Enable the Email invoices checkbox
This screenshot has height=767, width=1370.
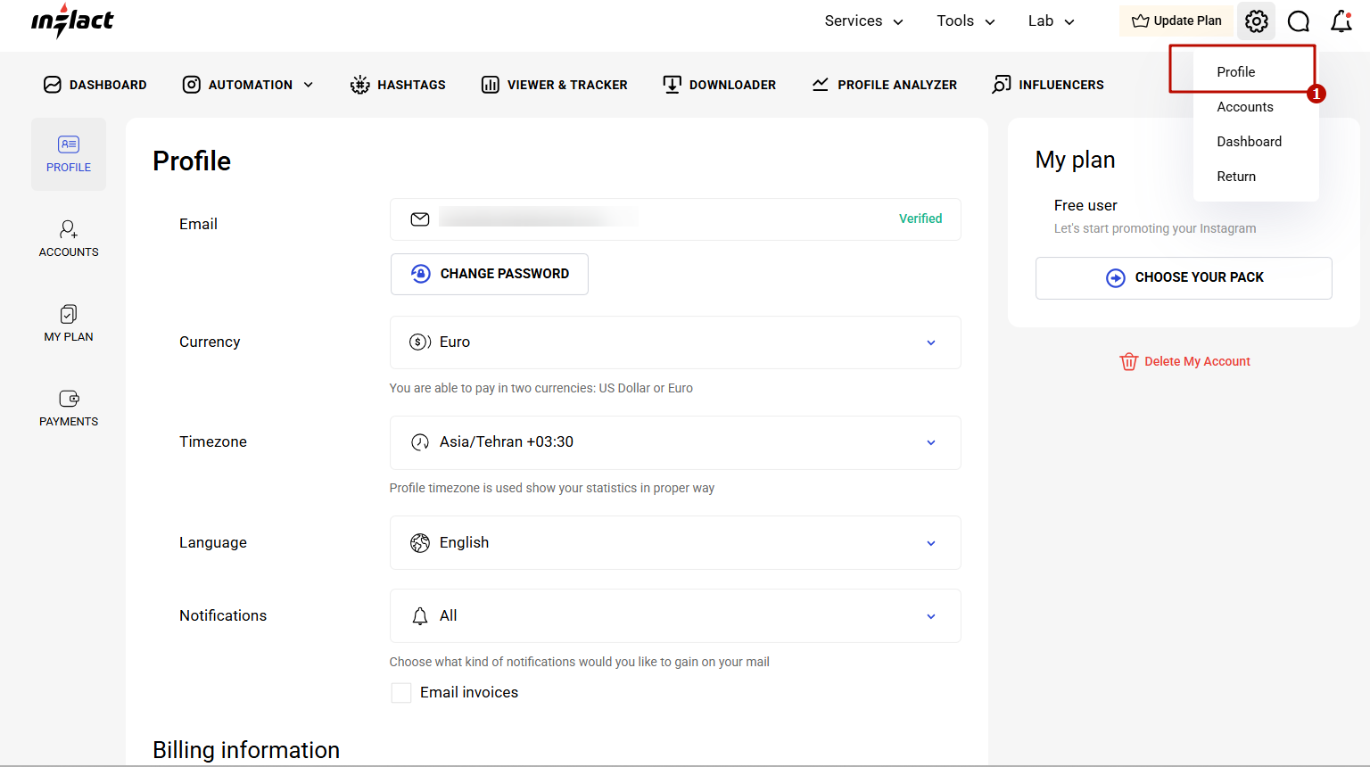click(401, 693)
